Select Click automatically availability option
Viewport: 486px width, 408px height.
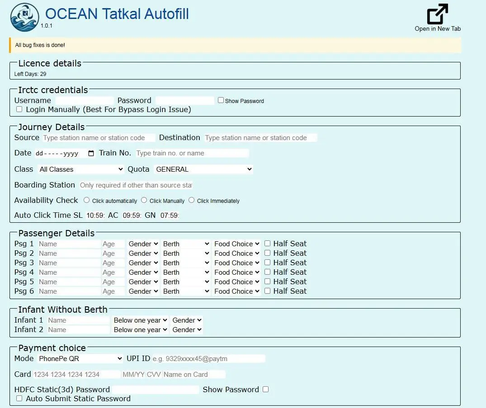86,200
